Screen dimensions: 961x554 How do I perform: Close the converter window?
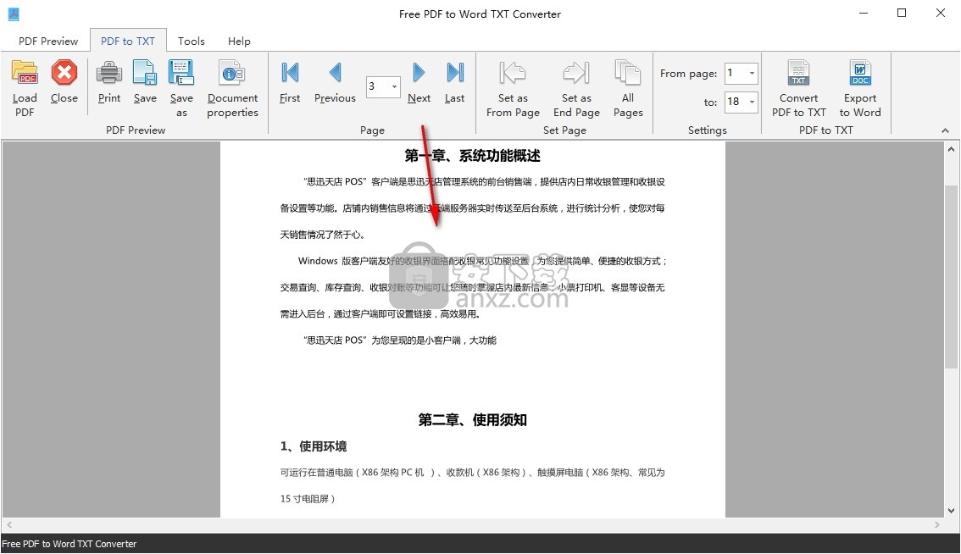click(940, 13)
